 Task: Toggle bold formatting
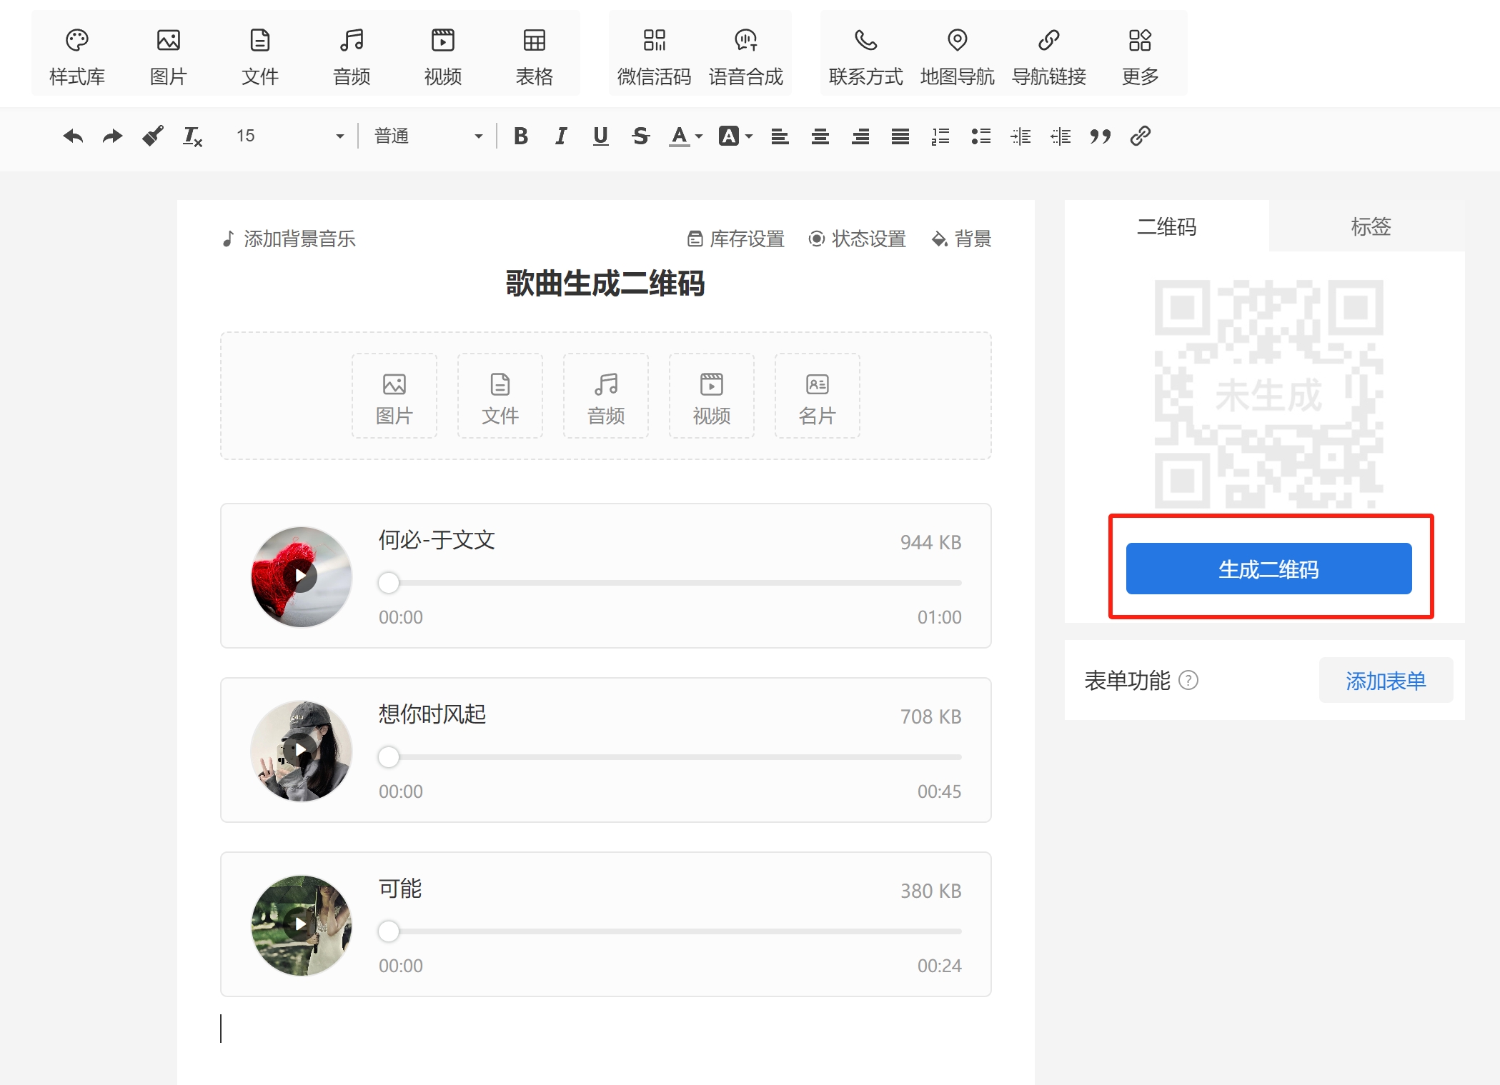click(521, 136)
